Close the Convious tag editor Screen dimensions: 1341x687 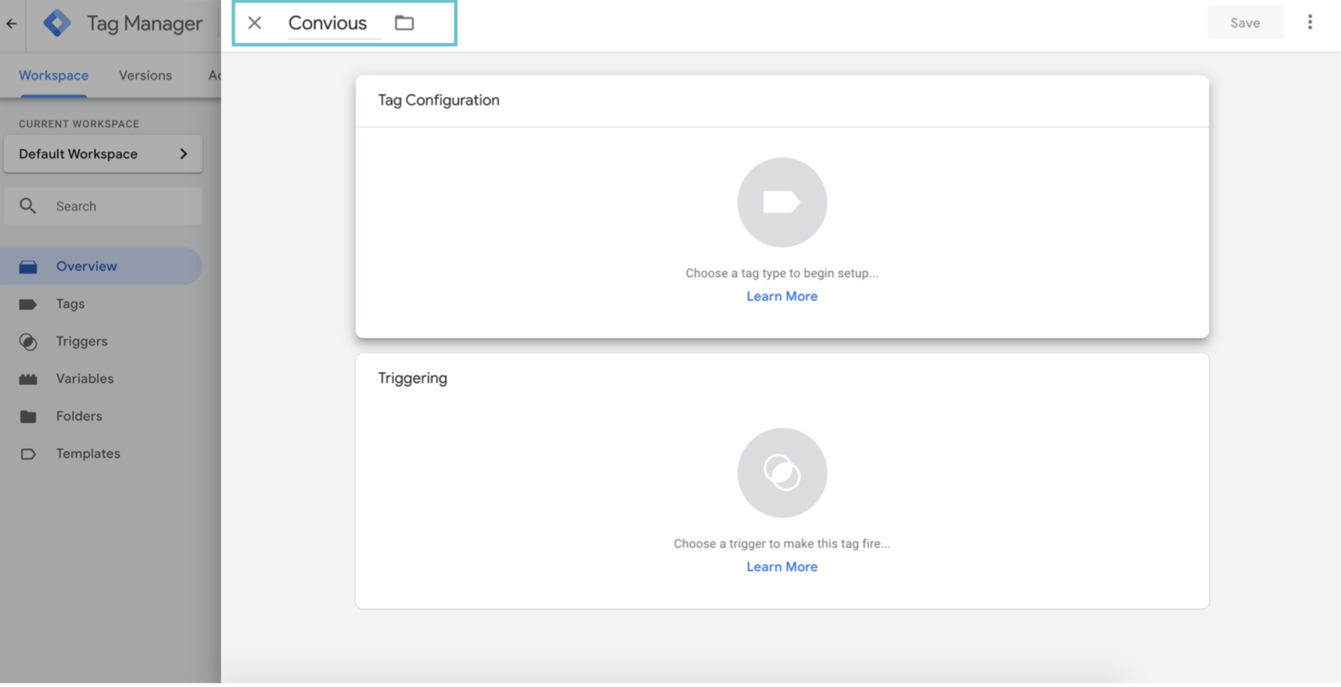click(x=254, y=23)
